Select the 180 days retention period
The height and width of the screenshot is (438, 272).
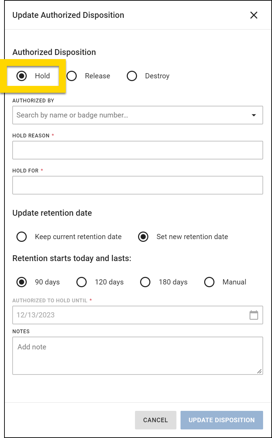145,282
